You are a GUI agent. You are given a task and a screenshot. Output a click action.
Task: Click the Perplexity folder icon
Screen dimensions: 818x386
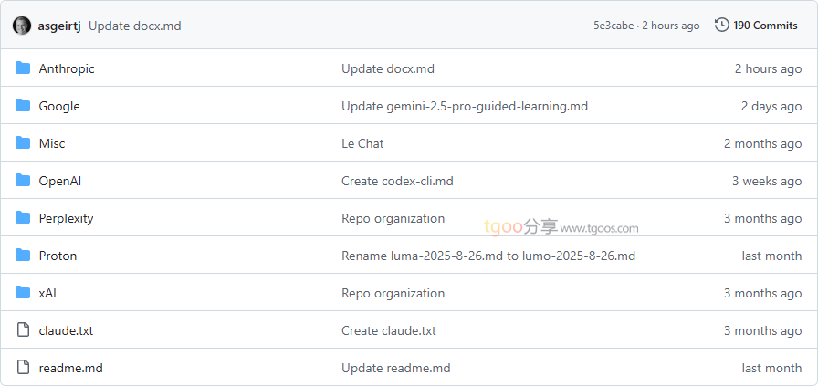coord(23,218)
